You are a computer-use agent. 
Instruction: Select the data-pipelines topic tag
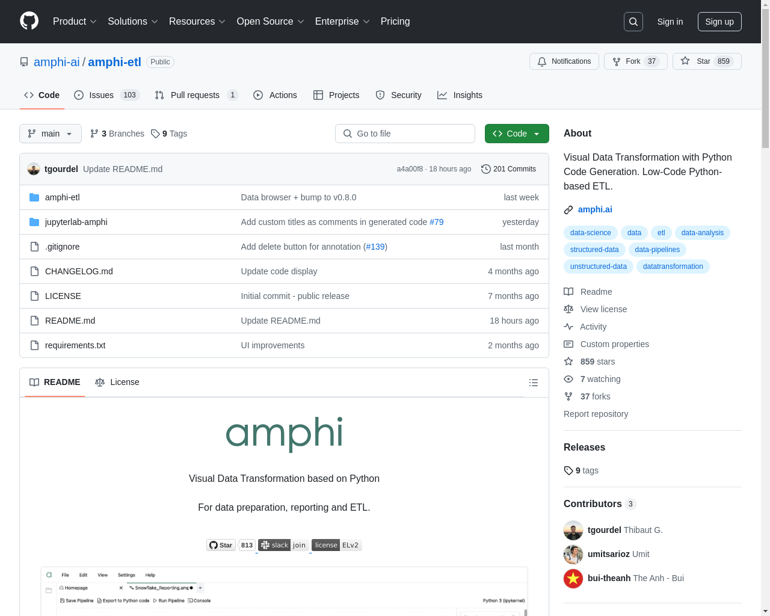(x=657, y=250)
